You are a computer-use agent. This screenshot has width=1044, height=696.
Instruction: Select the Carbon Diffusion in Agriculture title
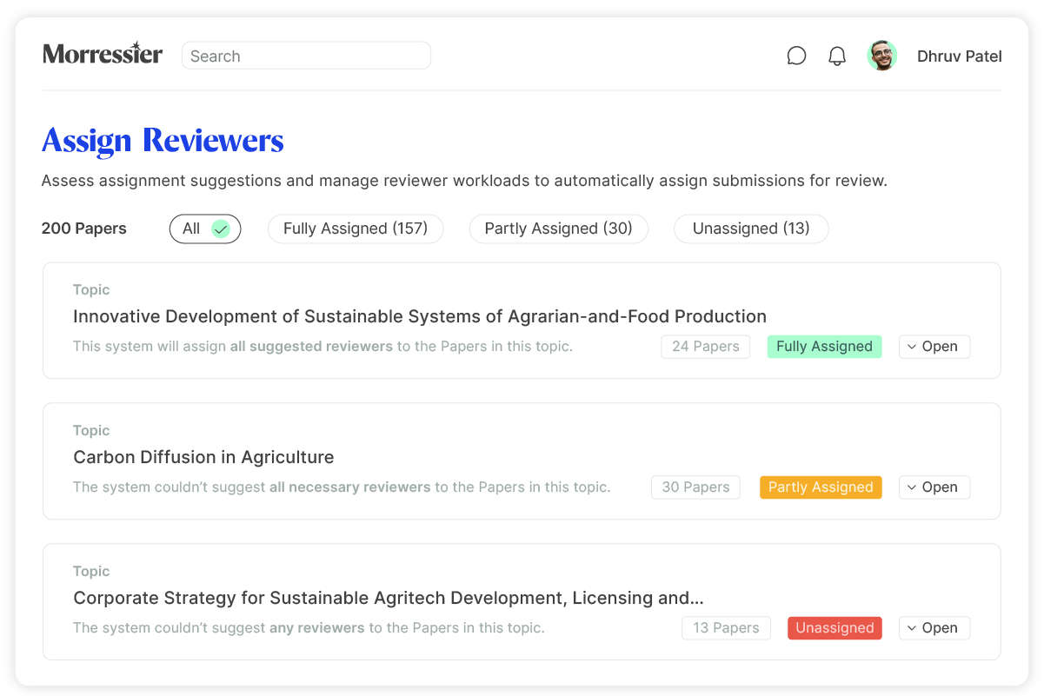tap(203, 457)
